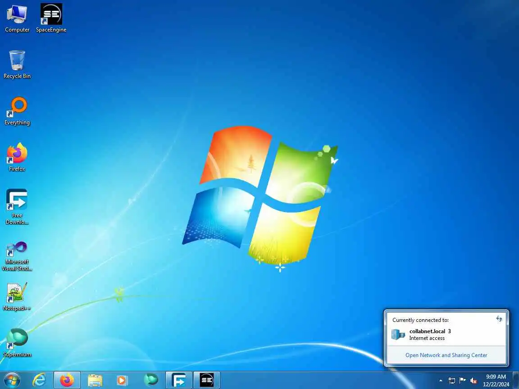519x389 pixels.
Task: Click the network tray icon
Action: coord(451,381)
